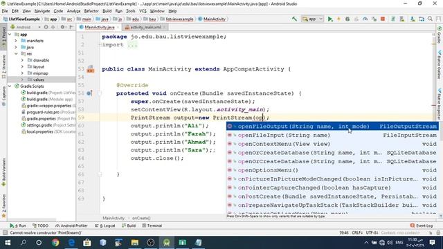Click the Debug app bug icon

347,19
